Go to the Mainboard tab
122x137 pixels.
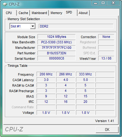point(39,13)
